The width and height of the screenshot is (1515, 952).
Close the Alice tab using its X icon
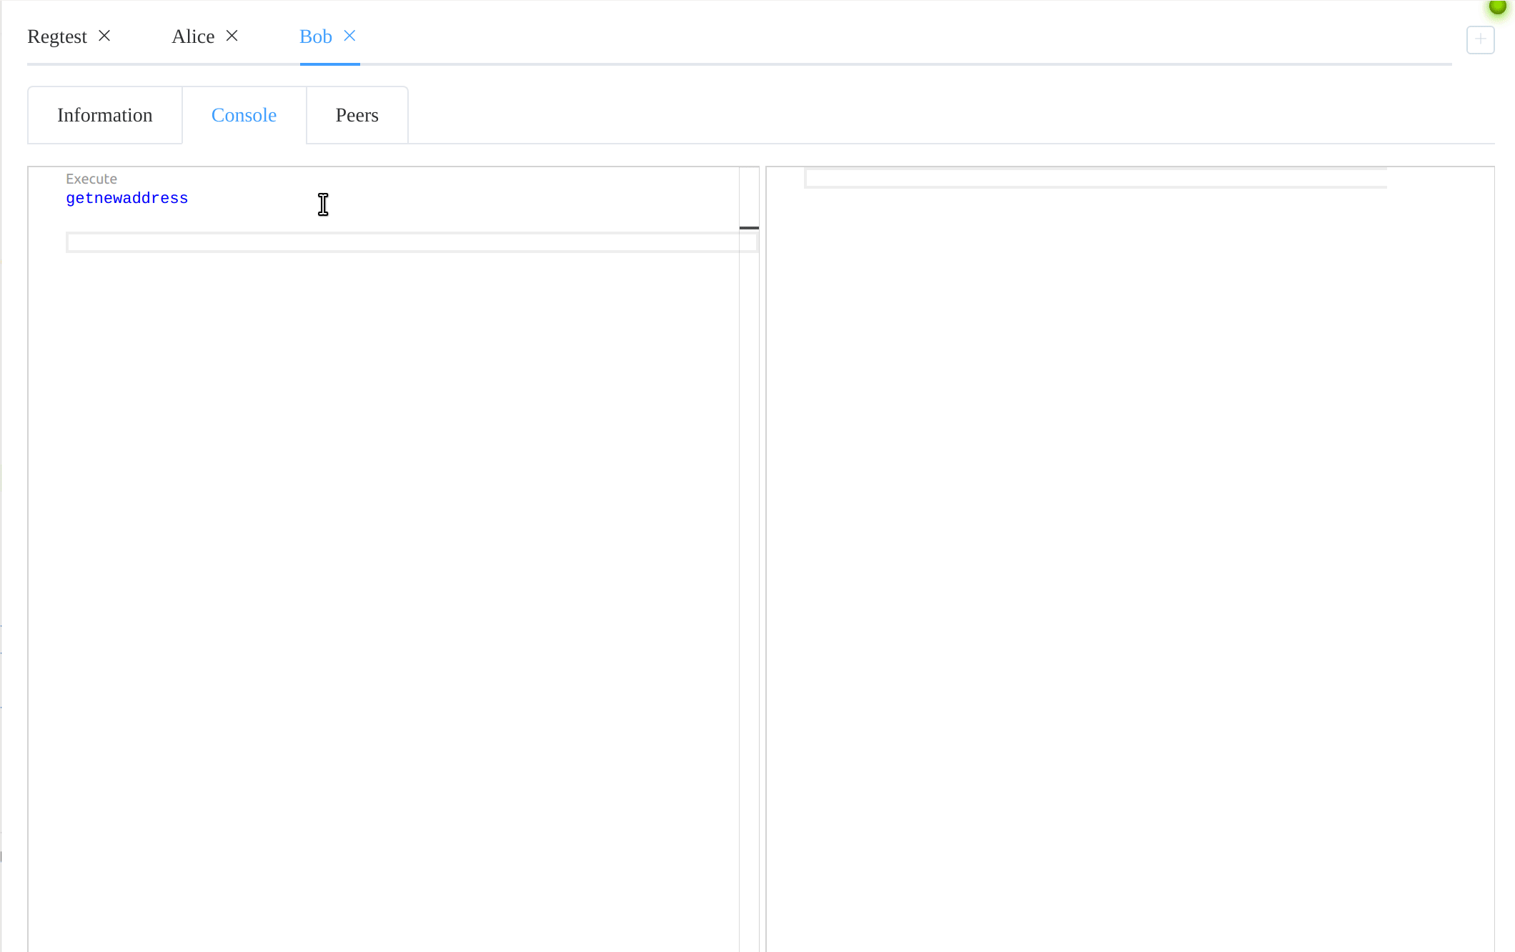pyautogui.click(x=232, y=36)
